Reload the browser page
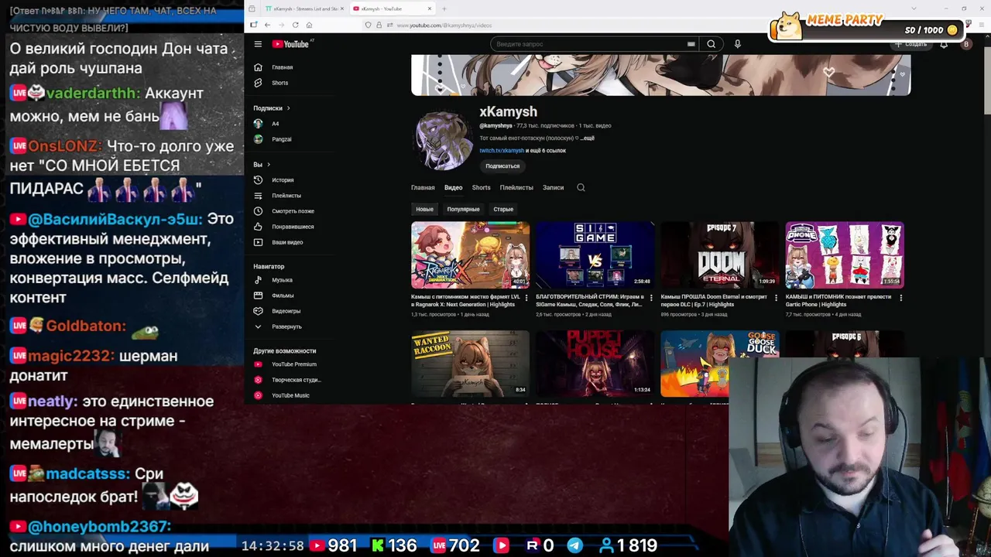The height and width of the screenshot is (557, 991). tap(295, 25)
